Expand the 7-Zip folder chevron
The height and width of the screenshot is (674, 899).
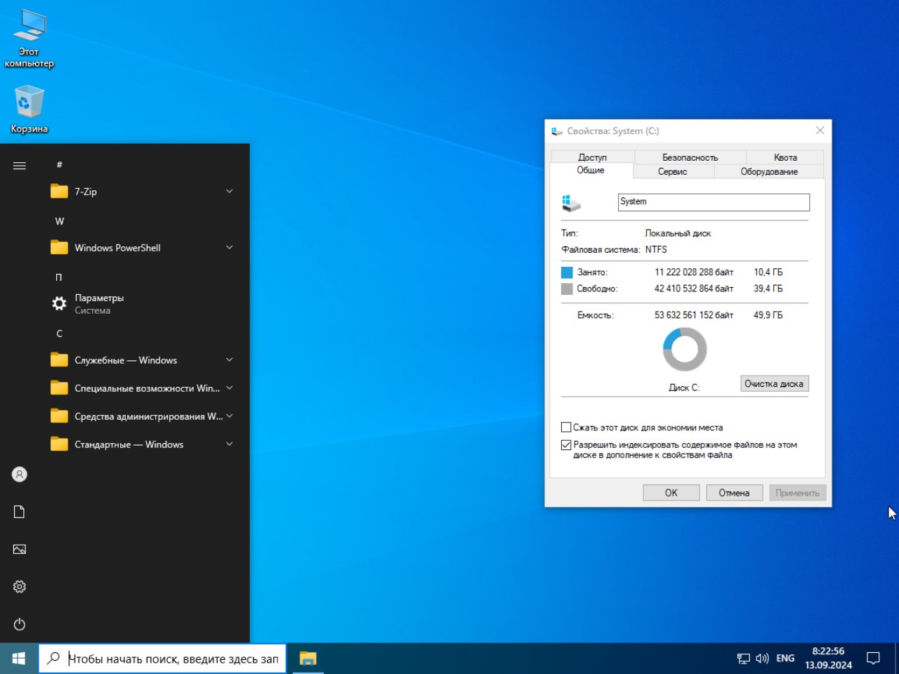[229, 192]
